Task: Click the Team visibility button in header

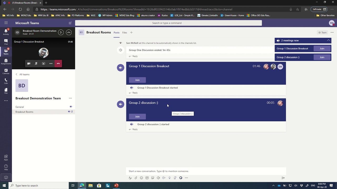Action: [x=323, y=33]
